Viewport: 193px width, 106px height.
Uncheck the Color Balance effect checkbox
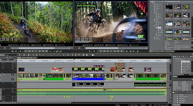point(175,100)
